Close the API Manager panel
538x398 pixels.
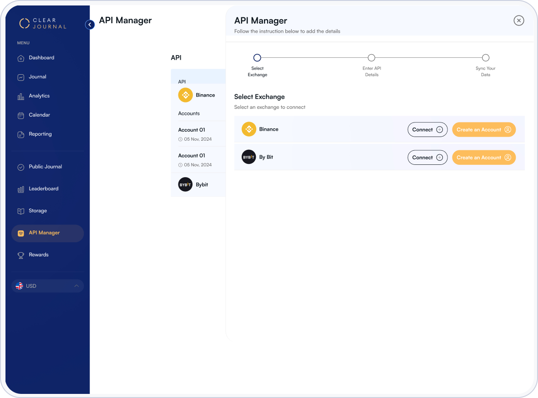coord(519,20)
